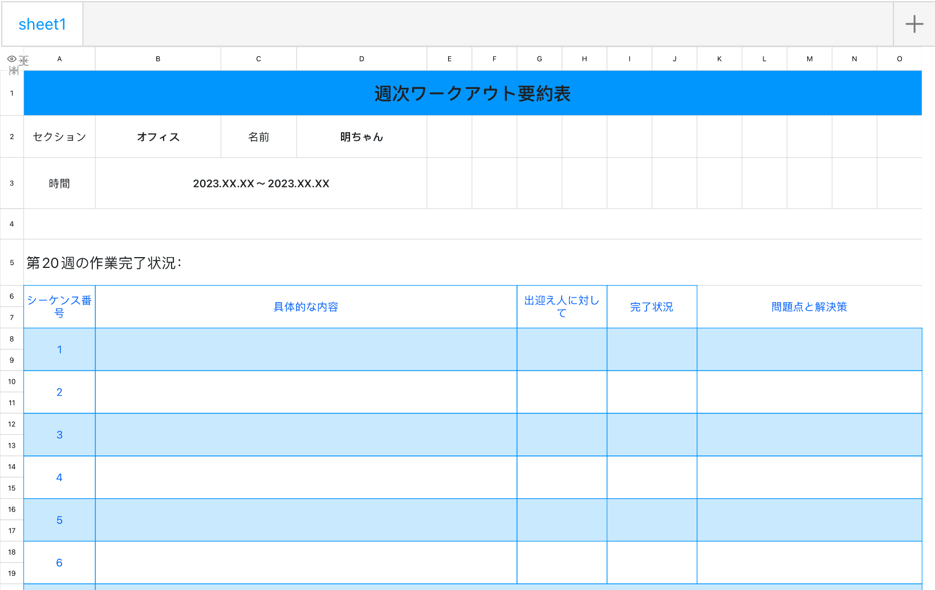
Task: Select row 10 header
Action: (12, 381)
